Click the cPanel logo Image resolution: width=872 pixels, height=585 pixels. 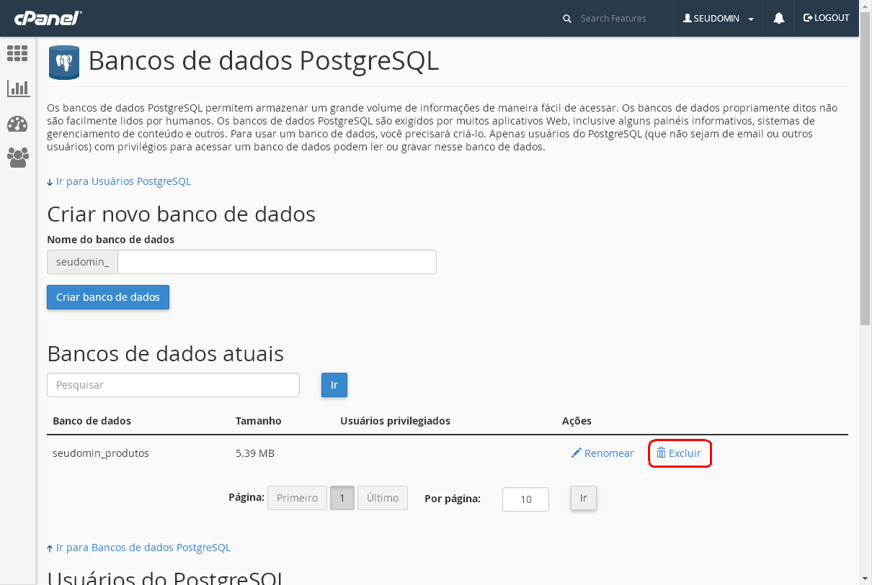point(48,18)
